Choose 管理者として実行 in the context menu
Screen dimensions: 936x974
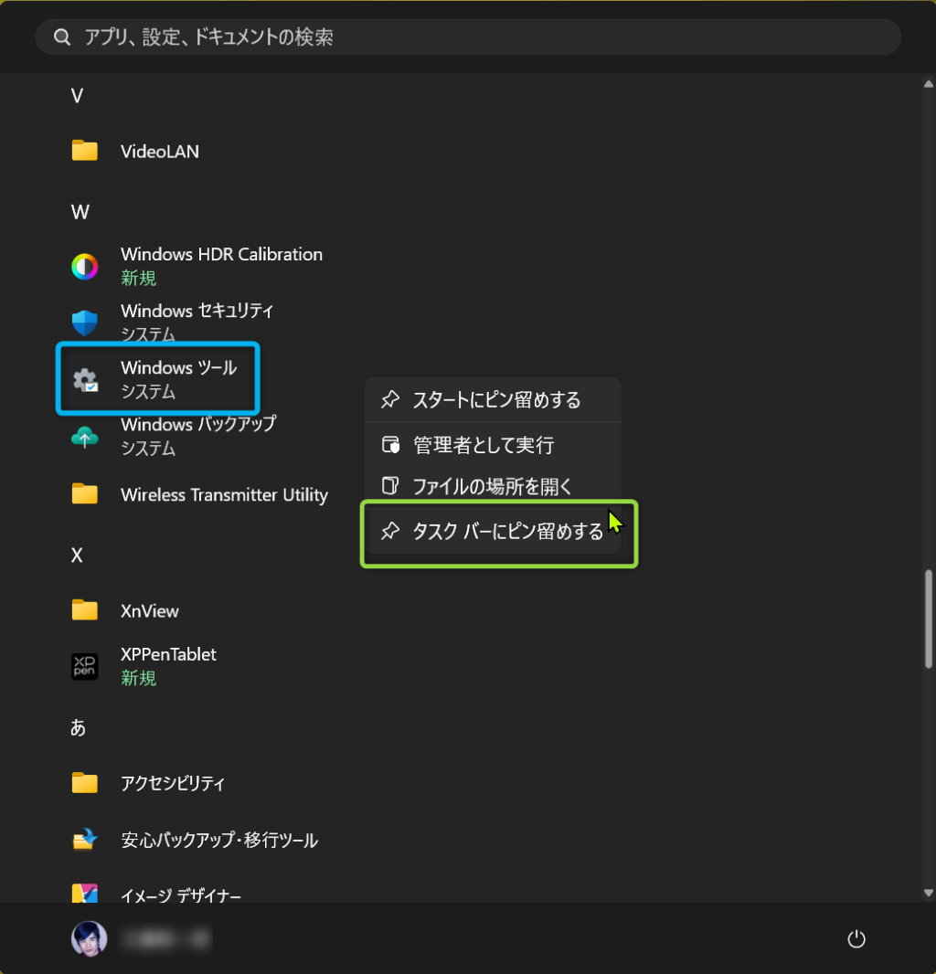click(483, 446)
